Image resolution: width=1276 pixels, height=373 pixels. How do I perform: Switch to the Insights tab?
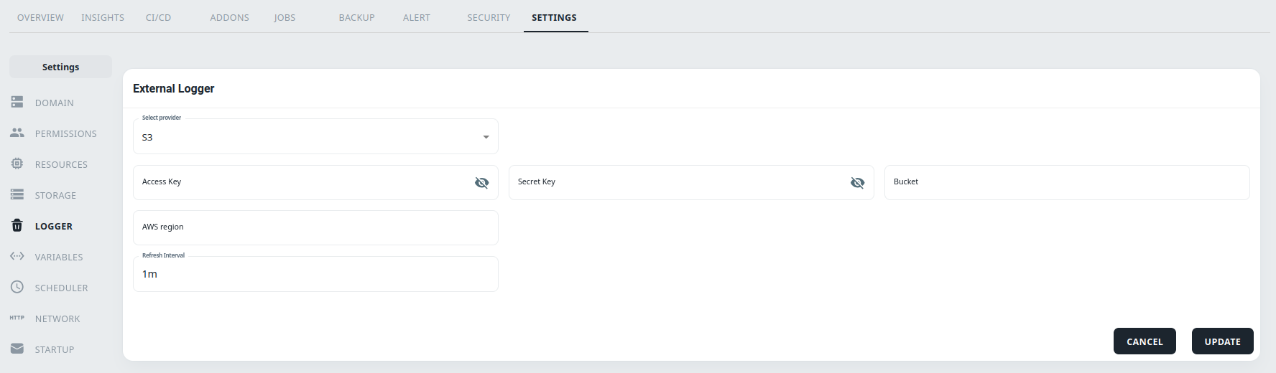tap(103, 17)
